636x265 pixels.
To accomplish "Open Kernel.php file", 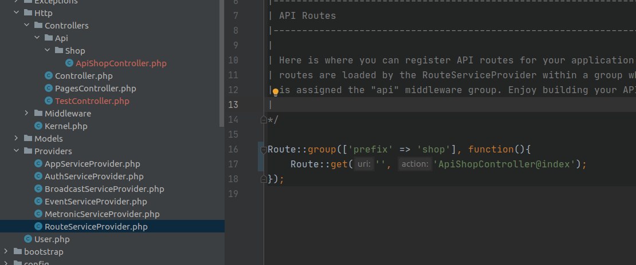I will tap(66, 126).
